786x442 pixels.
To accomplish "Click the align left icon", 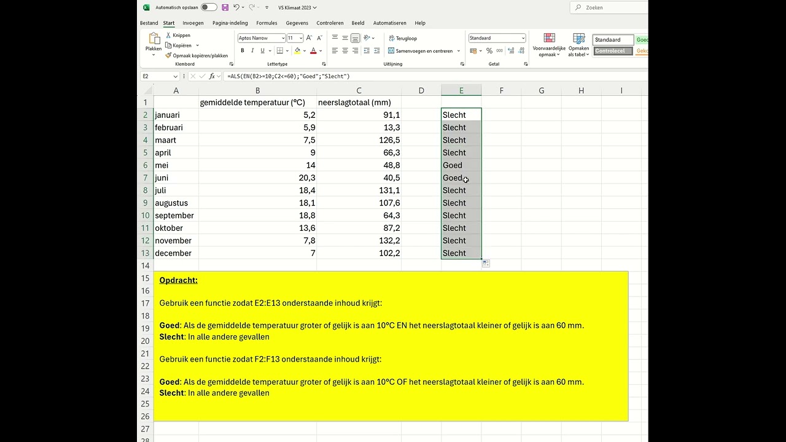I will 335,51.
